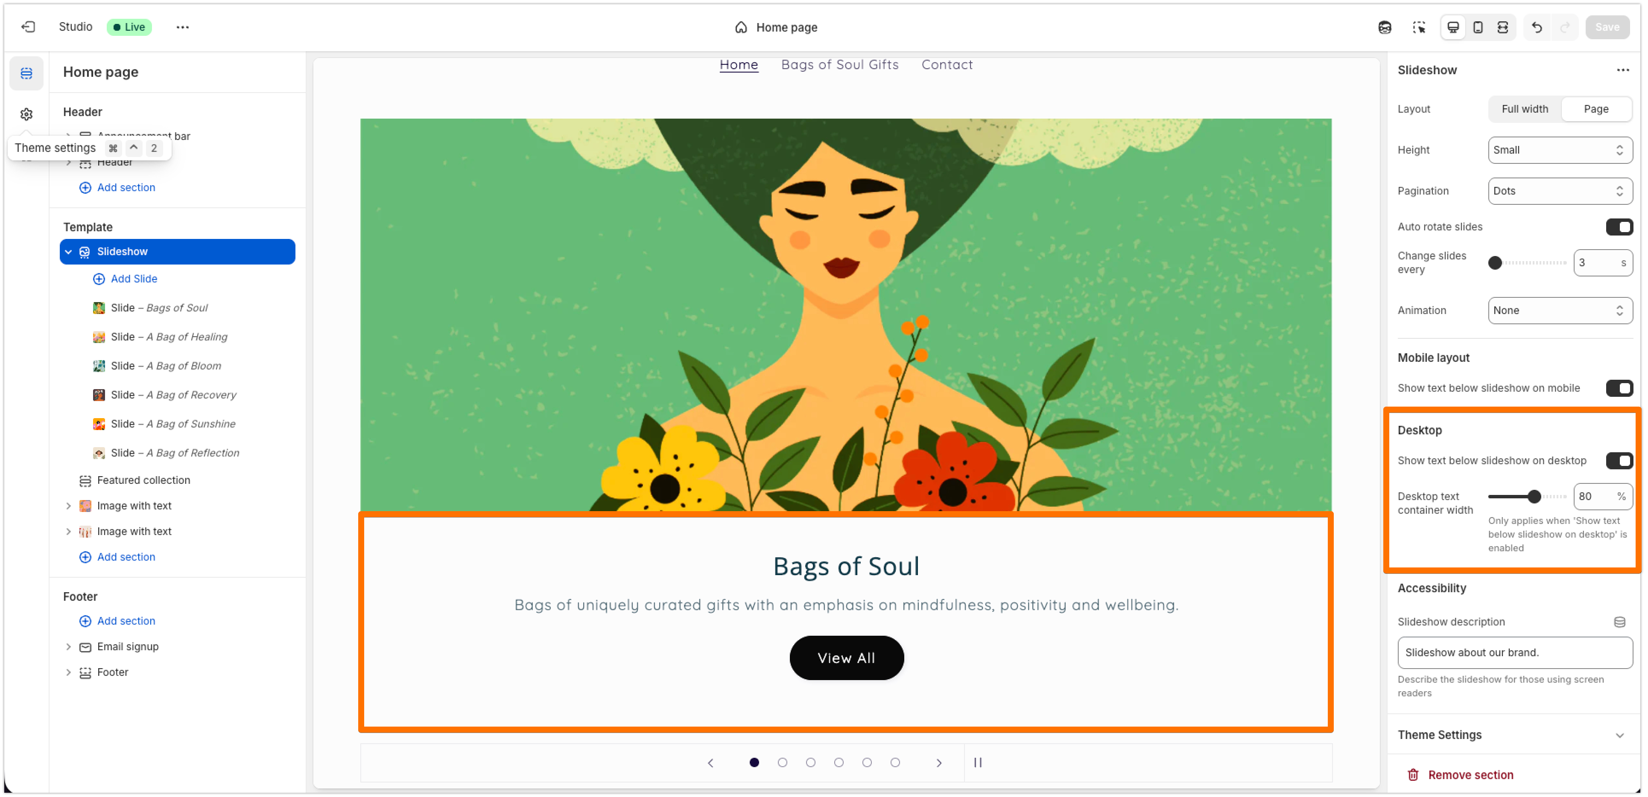Open the Height dropdown set to Small
The image size is (1648, 797).
pyautogui.click(x=1560, y=150)
